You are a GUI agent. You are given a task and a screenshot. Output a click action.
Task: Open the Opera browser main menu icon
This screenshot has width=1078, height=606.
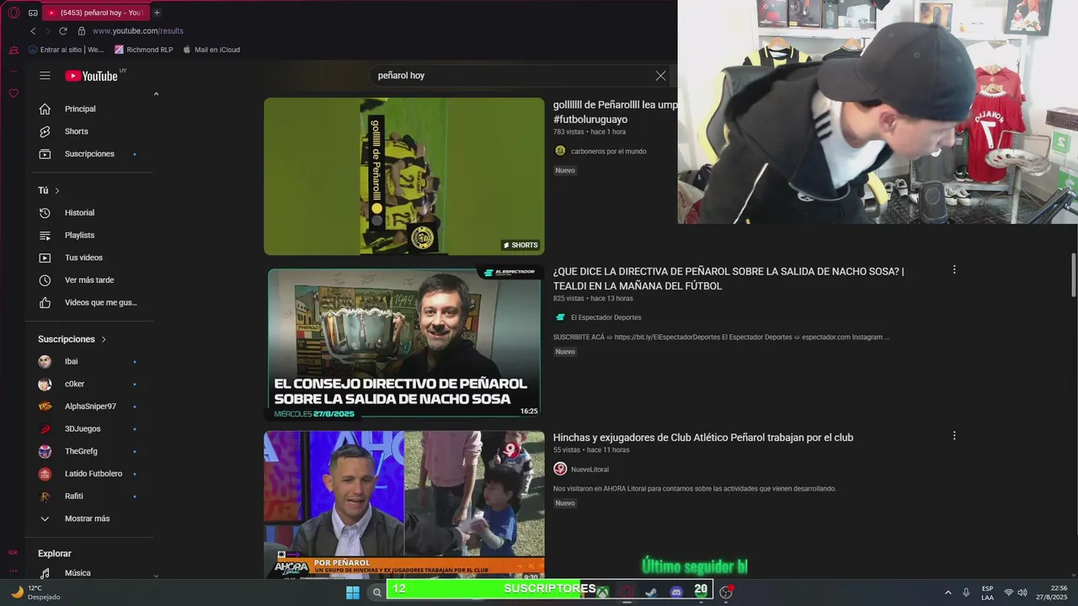[13, 13]
